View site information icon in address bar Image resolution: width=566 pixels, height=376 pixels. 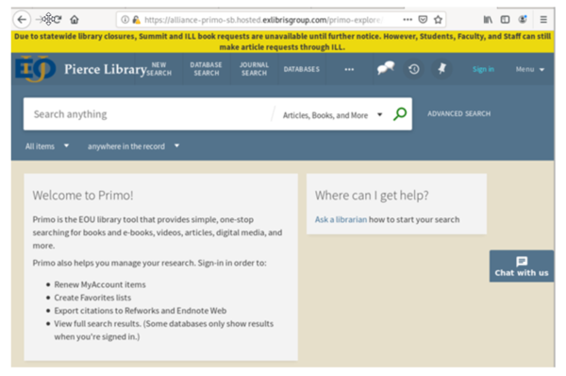[x=125, y=20]
